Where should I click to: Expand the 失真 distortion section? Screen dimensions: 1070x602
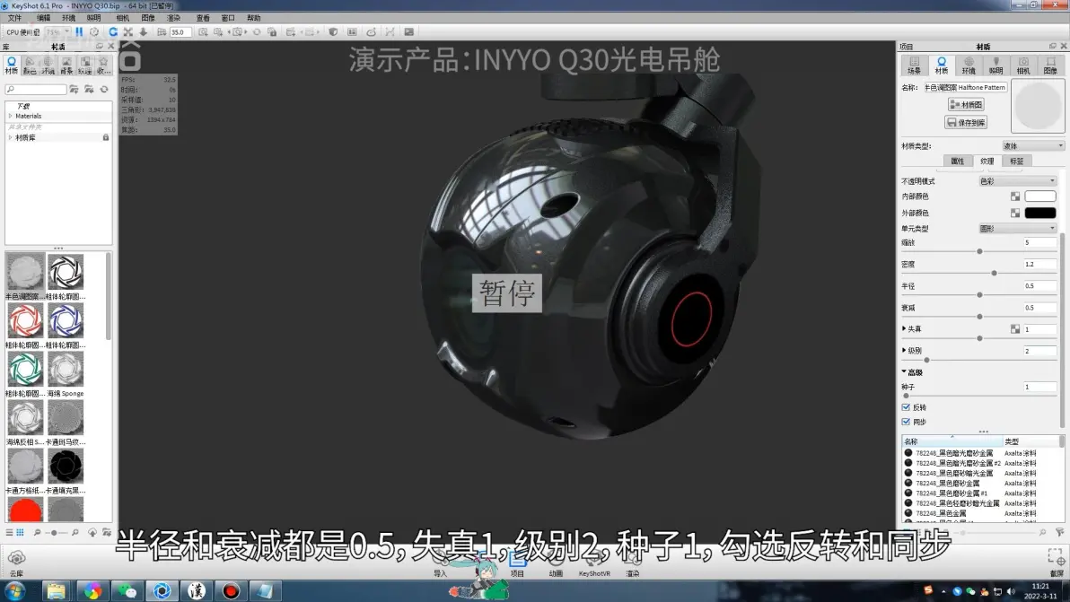pos(904,328)
